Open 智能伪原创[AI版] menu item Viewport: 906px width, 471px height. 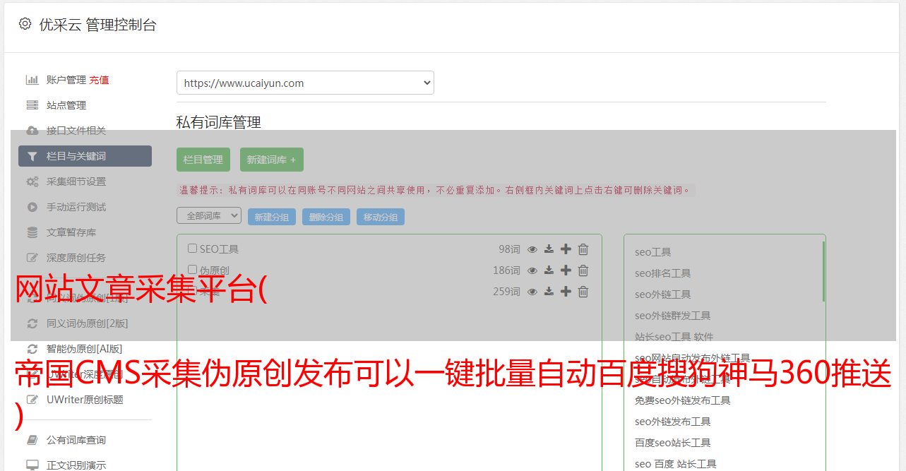coord(84,349)
